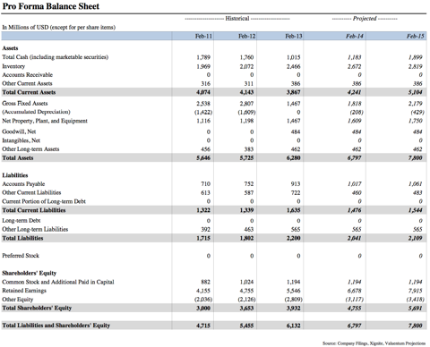This screenshot has height=347, width=430.
Task: Select the Feb-11 column header
Action: 203,36
